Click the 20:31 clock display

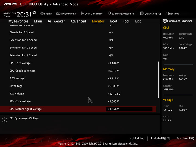pyautogui.click(x=24, y=14)
